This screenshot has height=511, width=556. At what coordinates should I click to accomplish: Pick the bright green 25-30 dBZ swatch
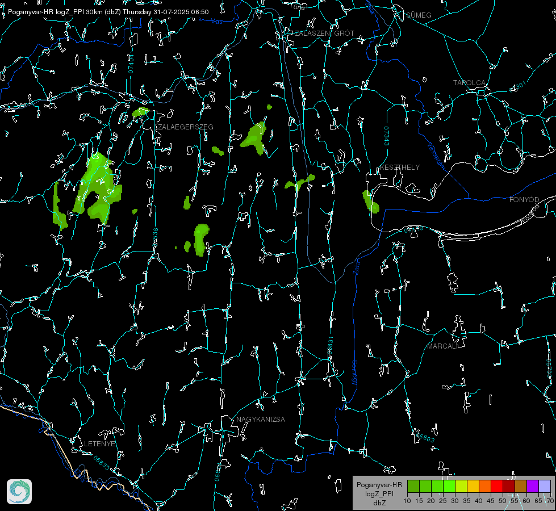(x=449, y=486)
